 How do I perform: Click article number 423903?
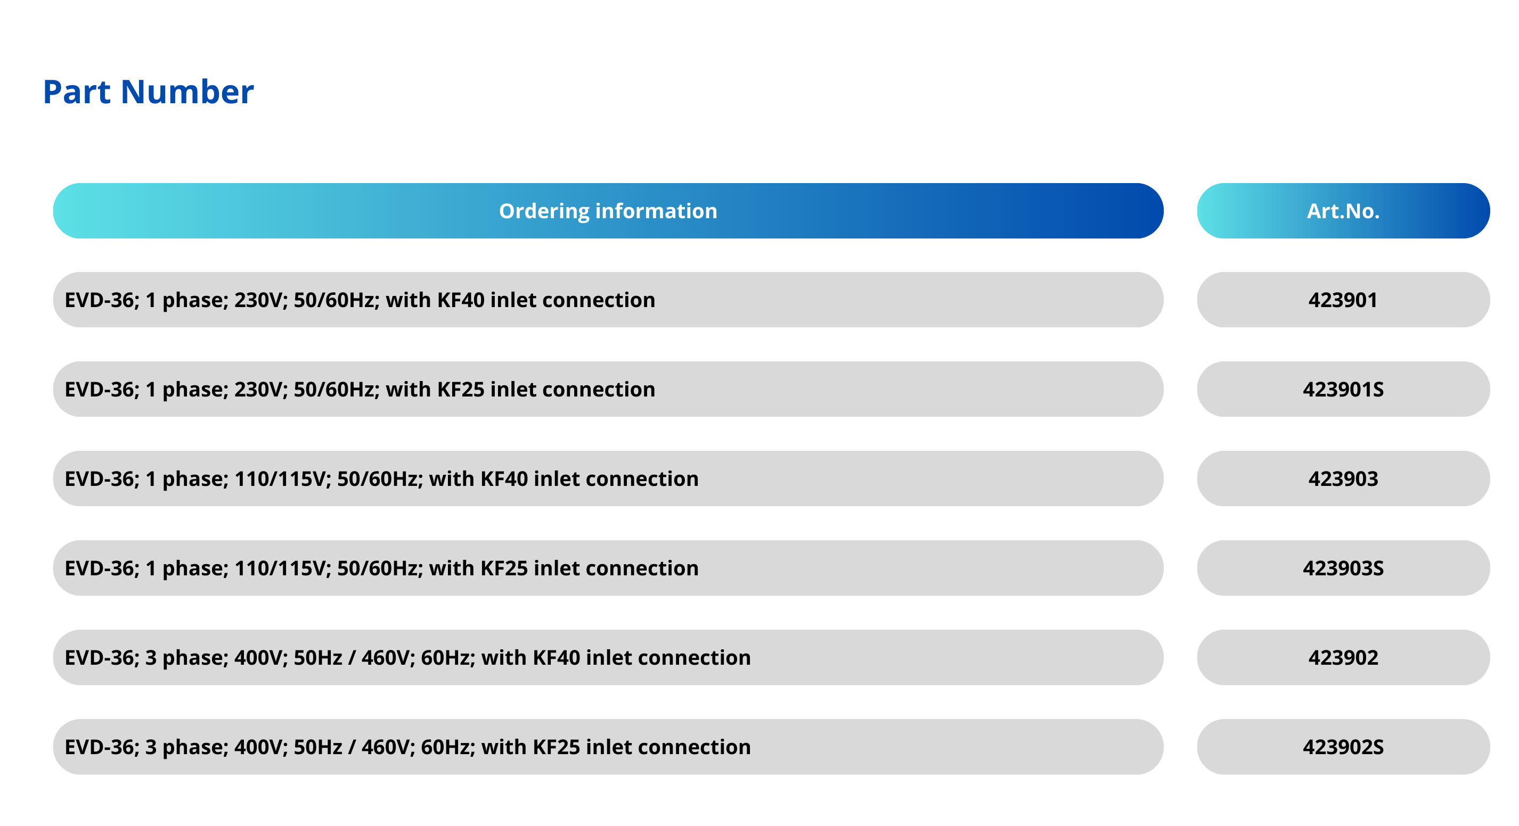[1343, 479]
